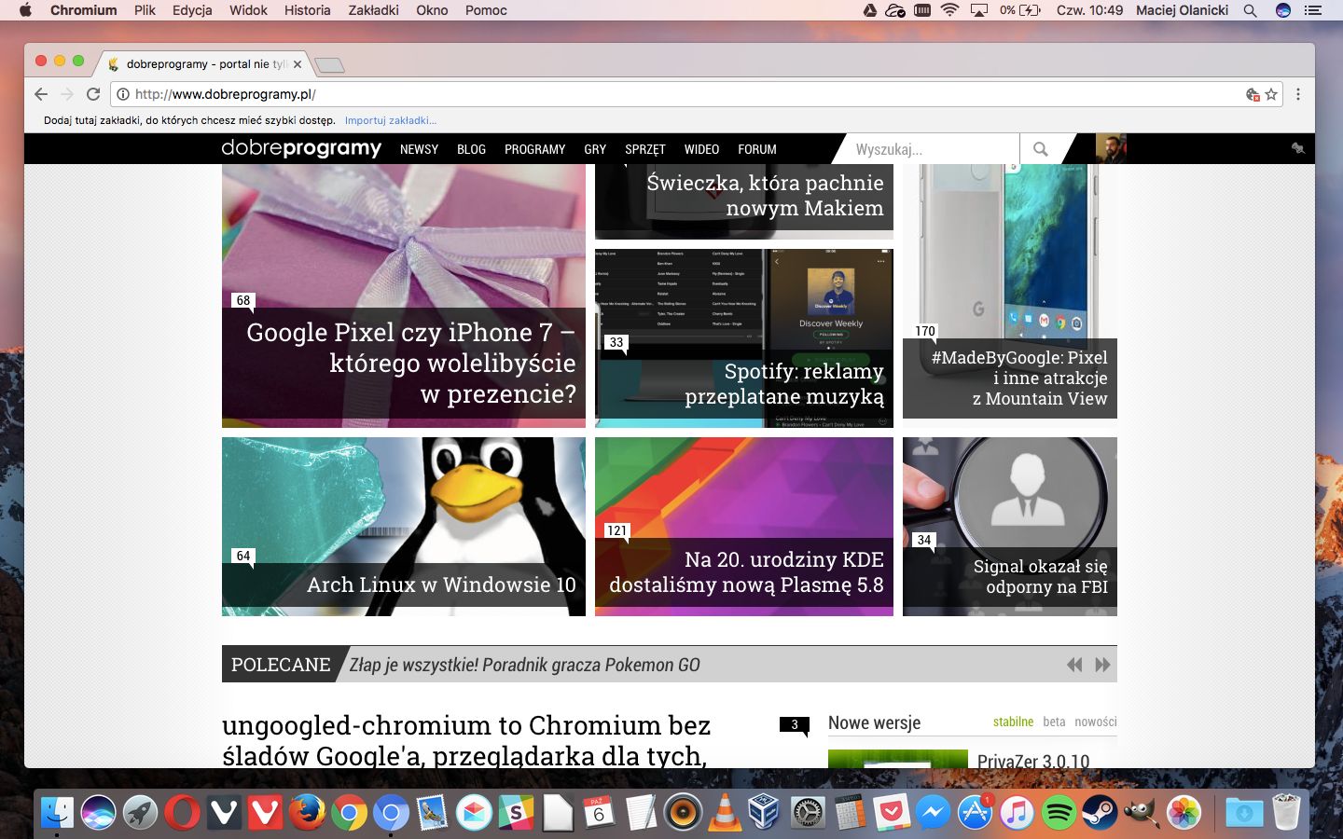Open the ungoogled-chromium article headline
The height and width of the screenshot is (839, 1343).
point(466,740)
